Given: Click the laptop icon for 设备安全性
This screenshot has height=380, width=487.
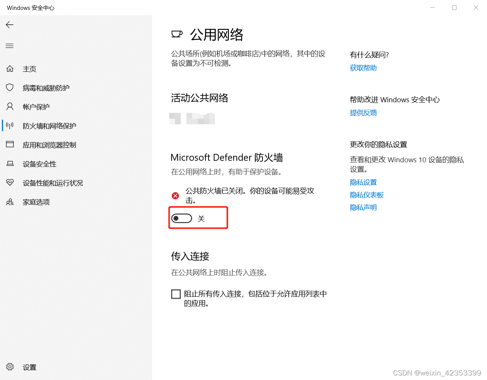Looking at the screenshot, I should [10, 164].
